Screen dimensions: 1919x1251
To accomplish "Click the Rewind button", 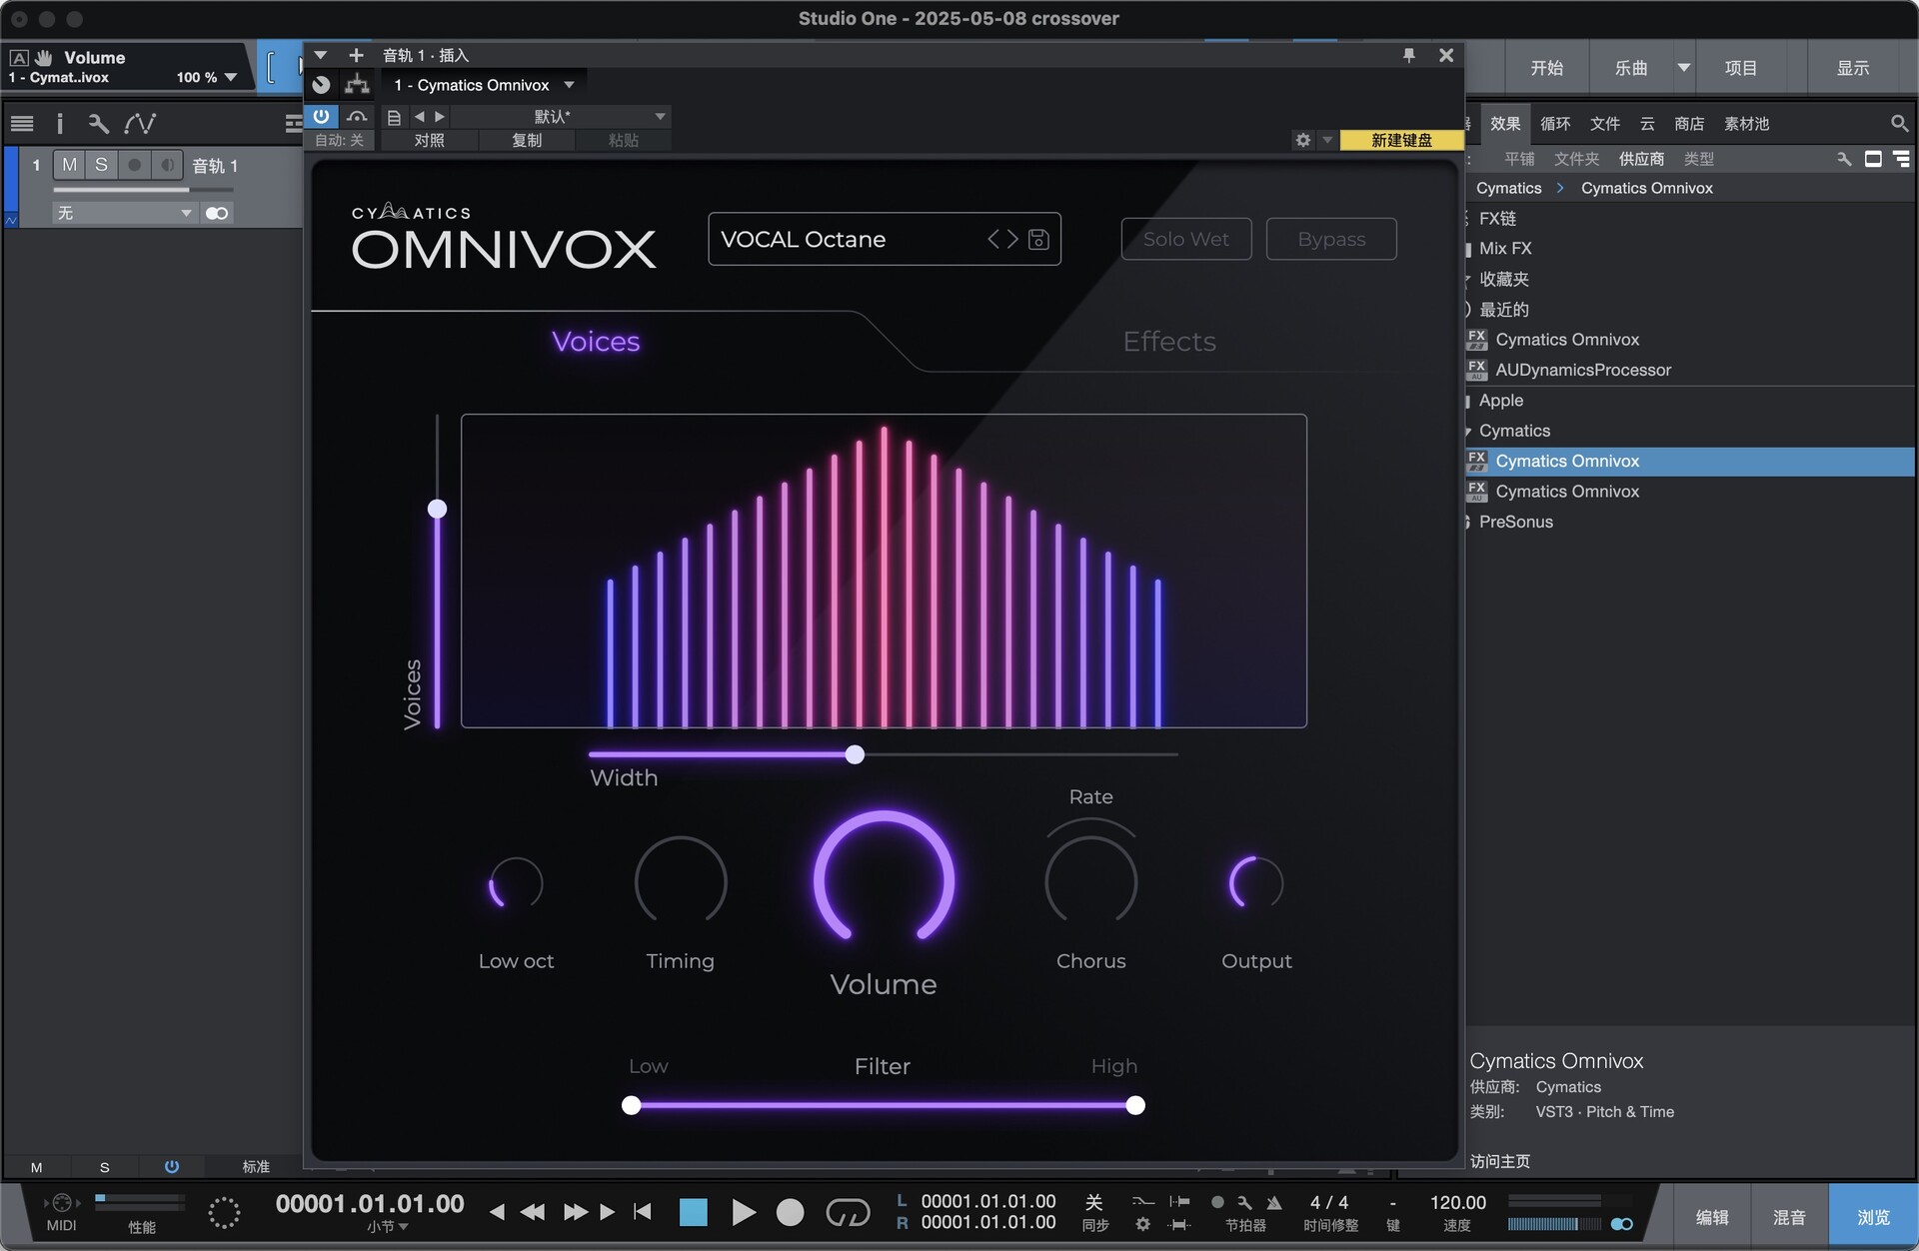I will tap(532, 1212).
